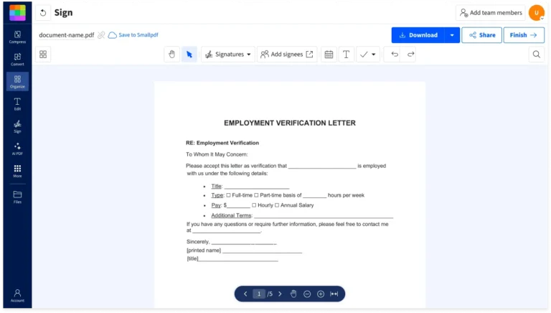Zoom out with minus button

point(307,294)
